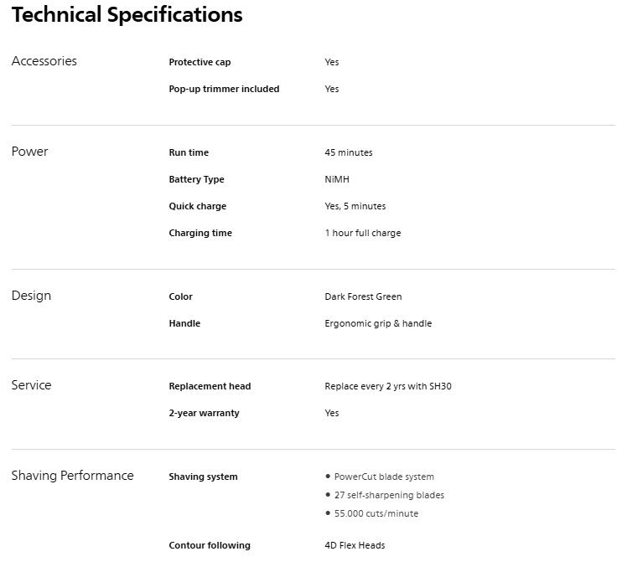Click the Service section label
This screenshot has width=622, height=572.
pyautogui.click(x=32, y=385)
